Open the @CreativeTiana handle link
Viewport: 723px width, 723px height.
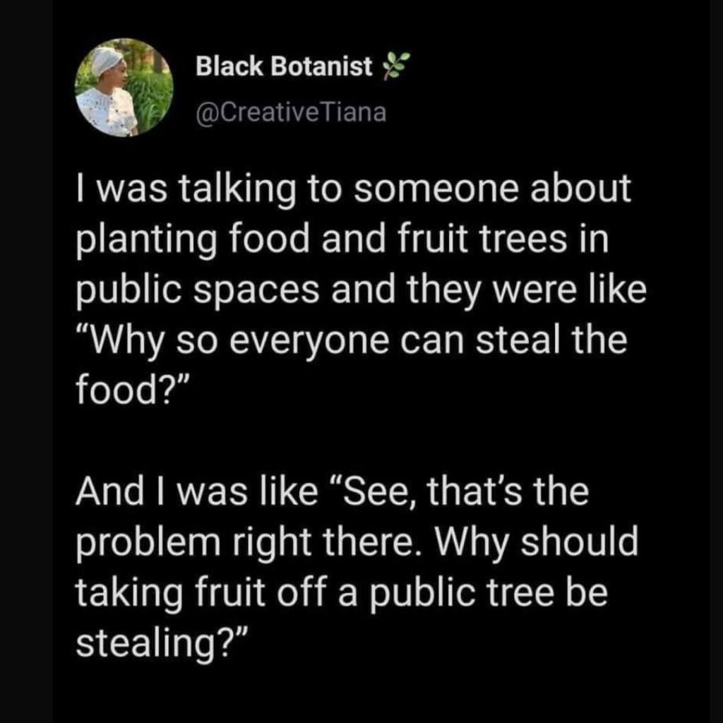pyautogui.click(x=291, y=113)
